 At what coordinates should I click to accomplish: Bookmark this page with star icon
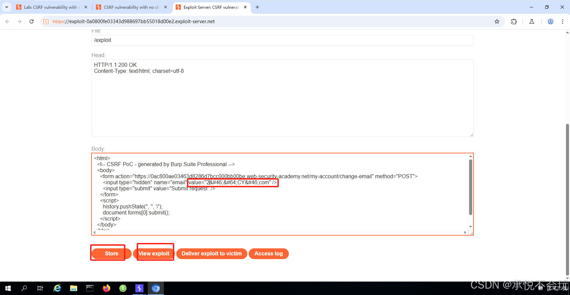click(497, 21)
